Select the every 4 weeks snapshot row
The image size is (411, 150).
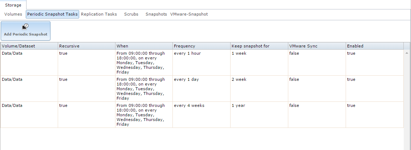(x=202, y=115)
